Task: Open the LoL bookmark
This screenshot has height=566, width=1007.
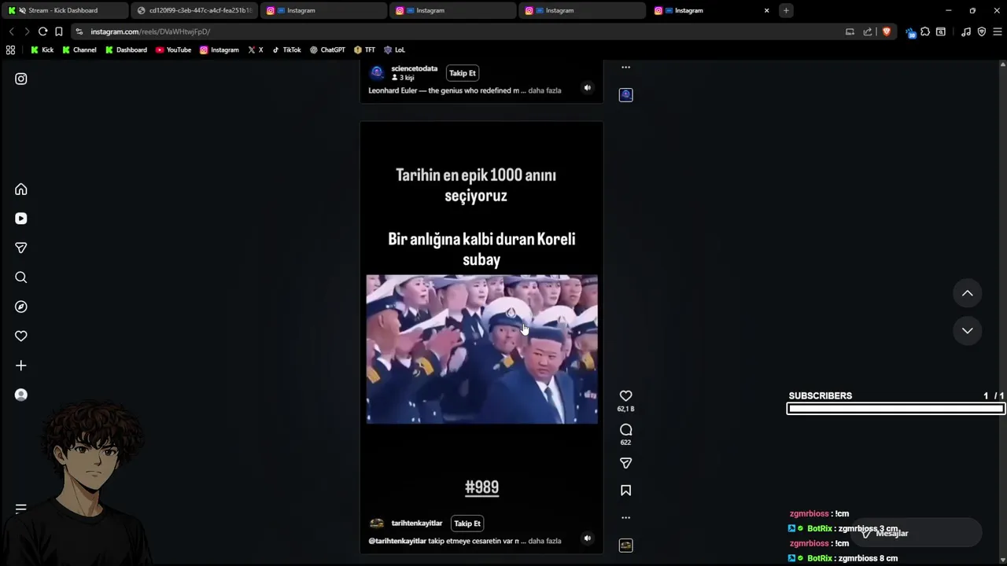Action: (393, 50)
